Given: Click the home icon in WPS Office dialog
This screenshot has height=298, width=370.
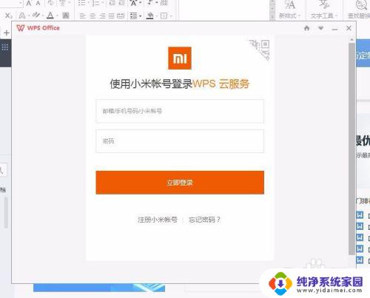Looking at the screenshot, I should point(306,28).
